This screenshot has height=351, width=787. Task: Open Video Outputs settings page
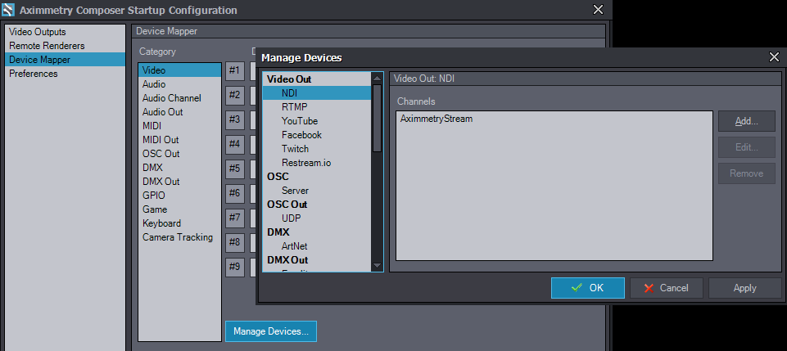click(x=66, y=32)
